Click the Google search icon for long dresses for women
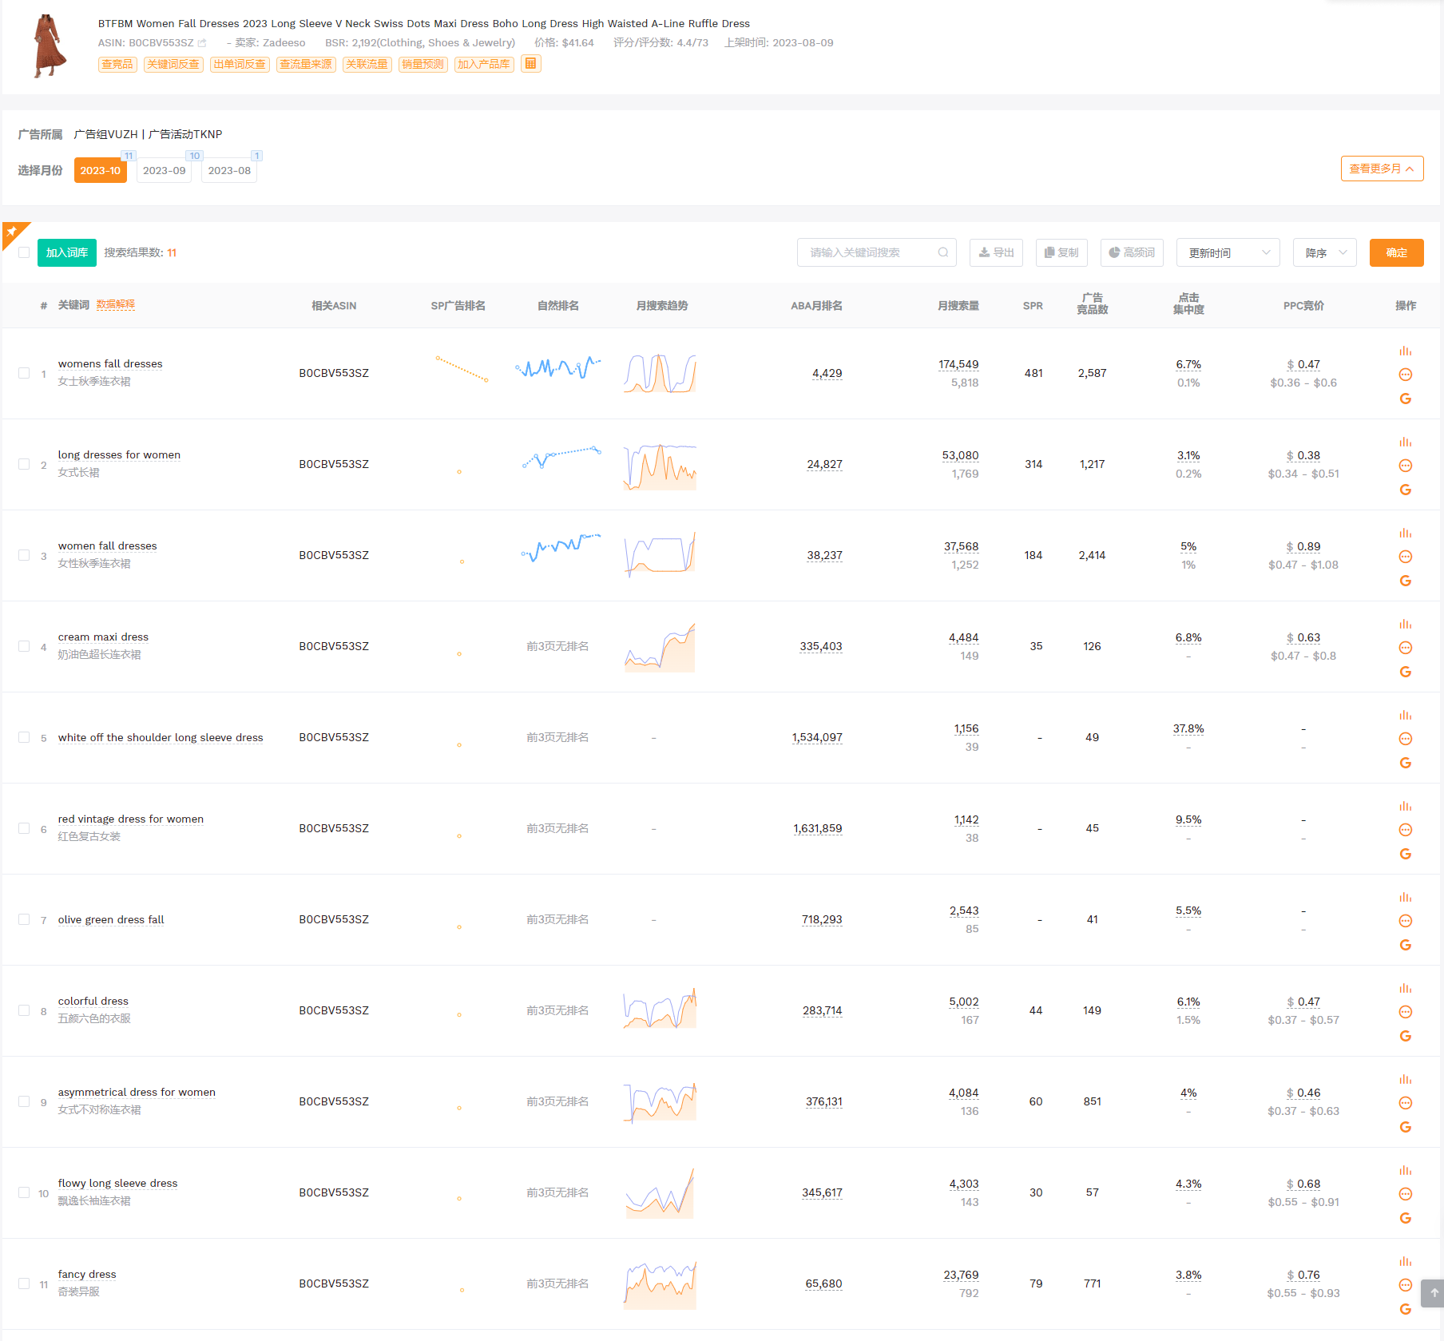This screenshot has width=1444, height=1341. point(1405,490)
